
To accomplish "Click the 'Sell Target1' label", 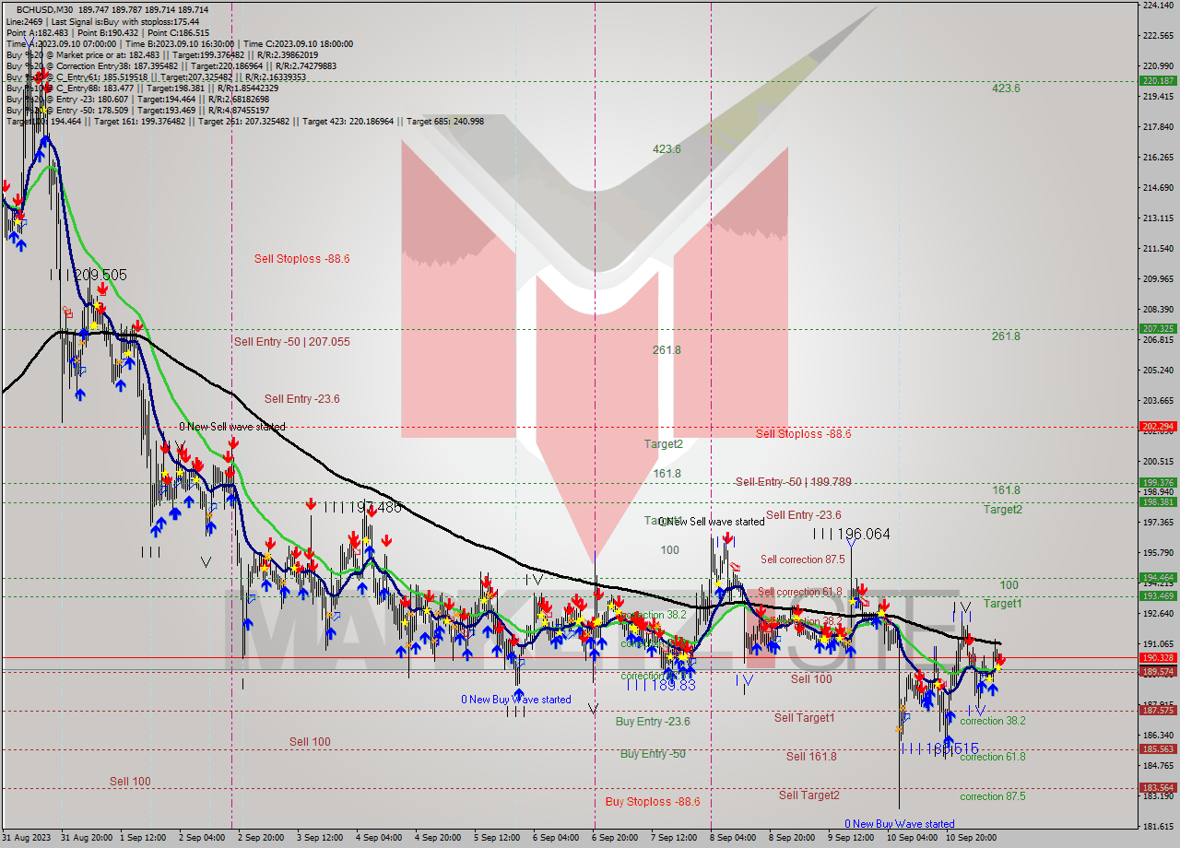I will click(x=805, y=717).
